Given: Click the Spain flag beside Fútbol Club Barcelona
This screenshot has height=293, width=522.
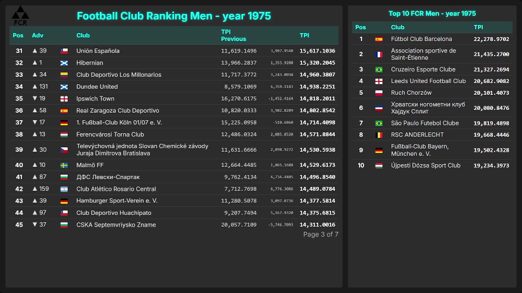Looking at the screenshot, I should [x=379, y=39].
